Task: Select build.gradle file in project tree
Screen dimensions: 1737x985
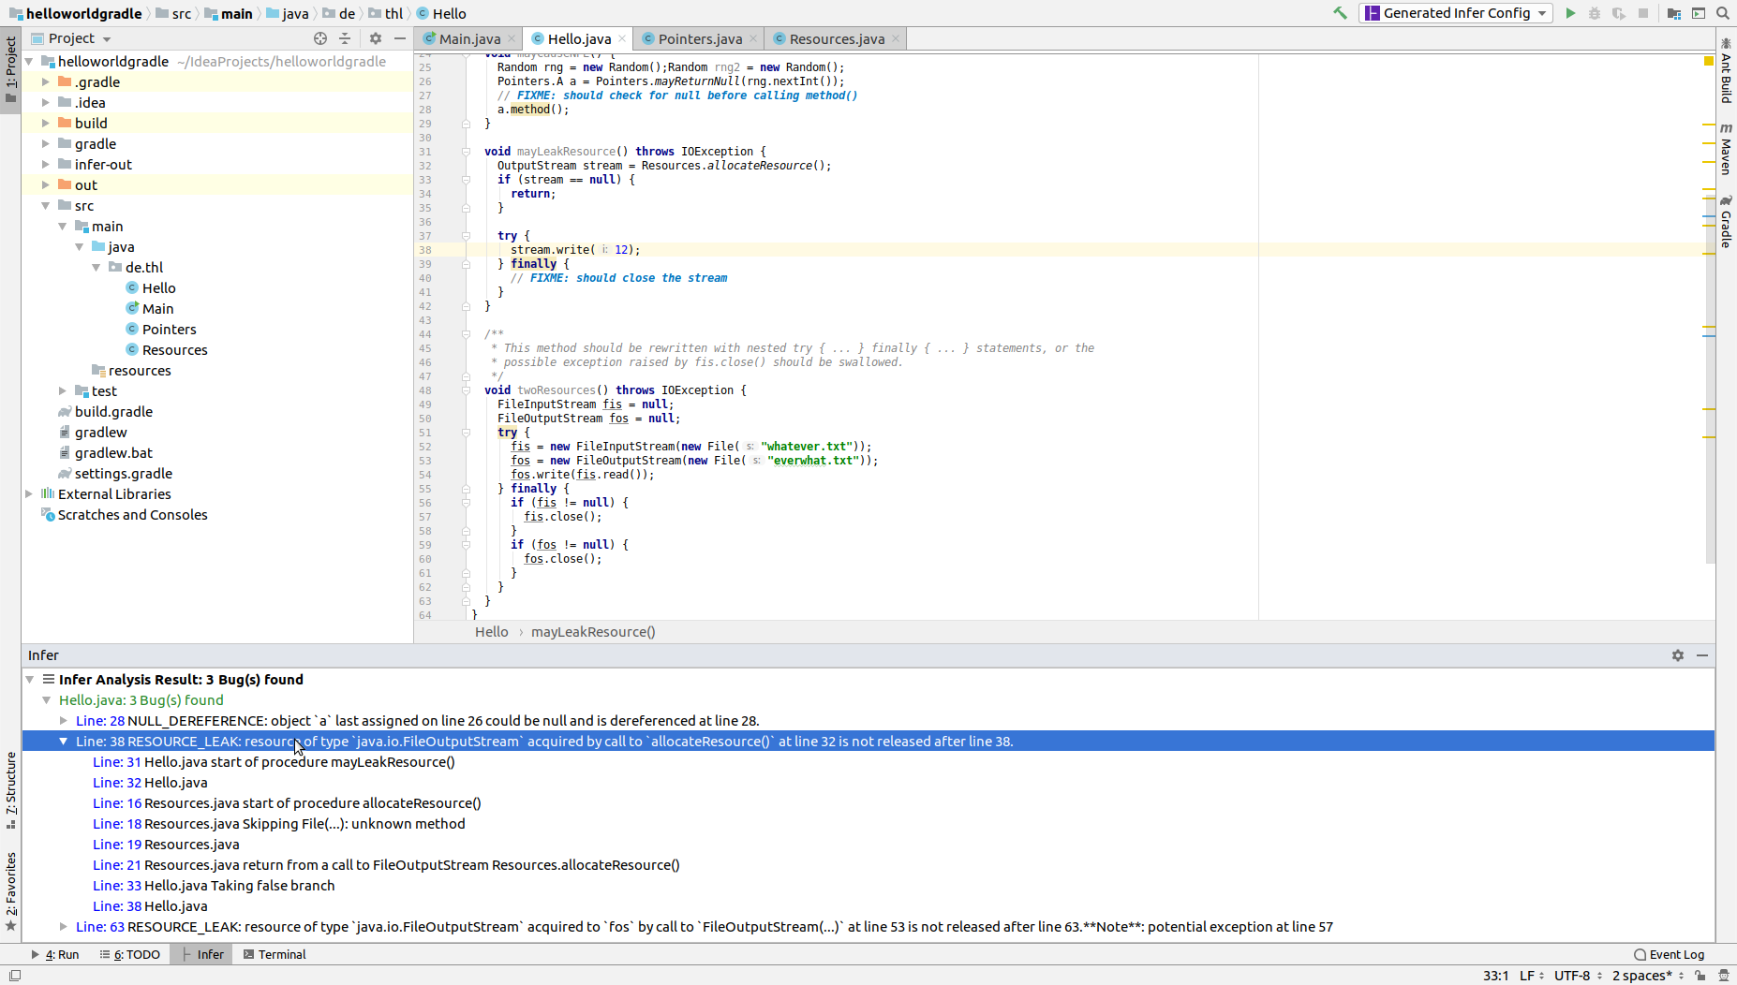Action: pyautogui.click(x=113, y=412)
